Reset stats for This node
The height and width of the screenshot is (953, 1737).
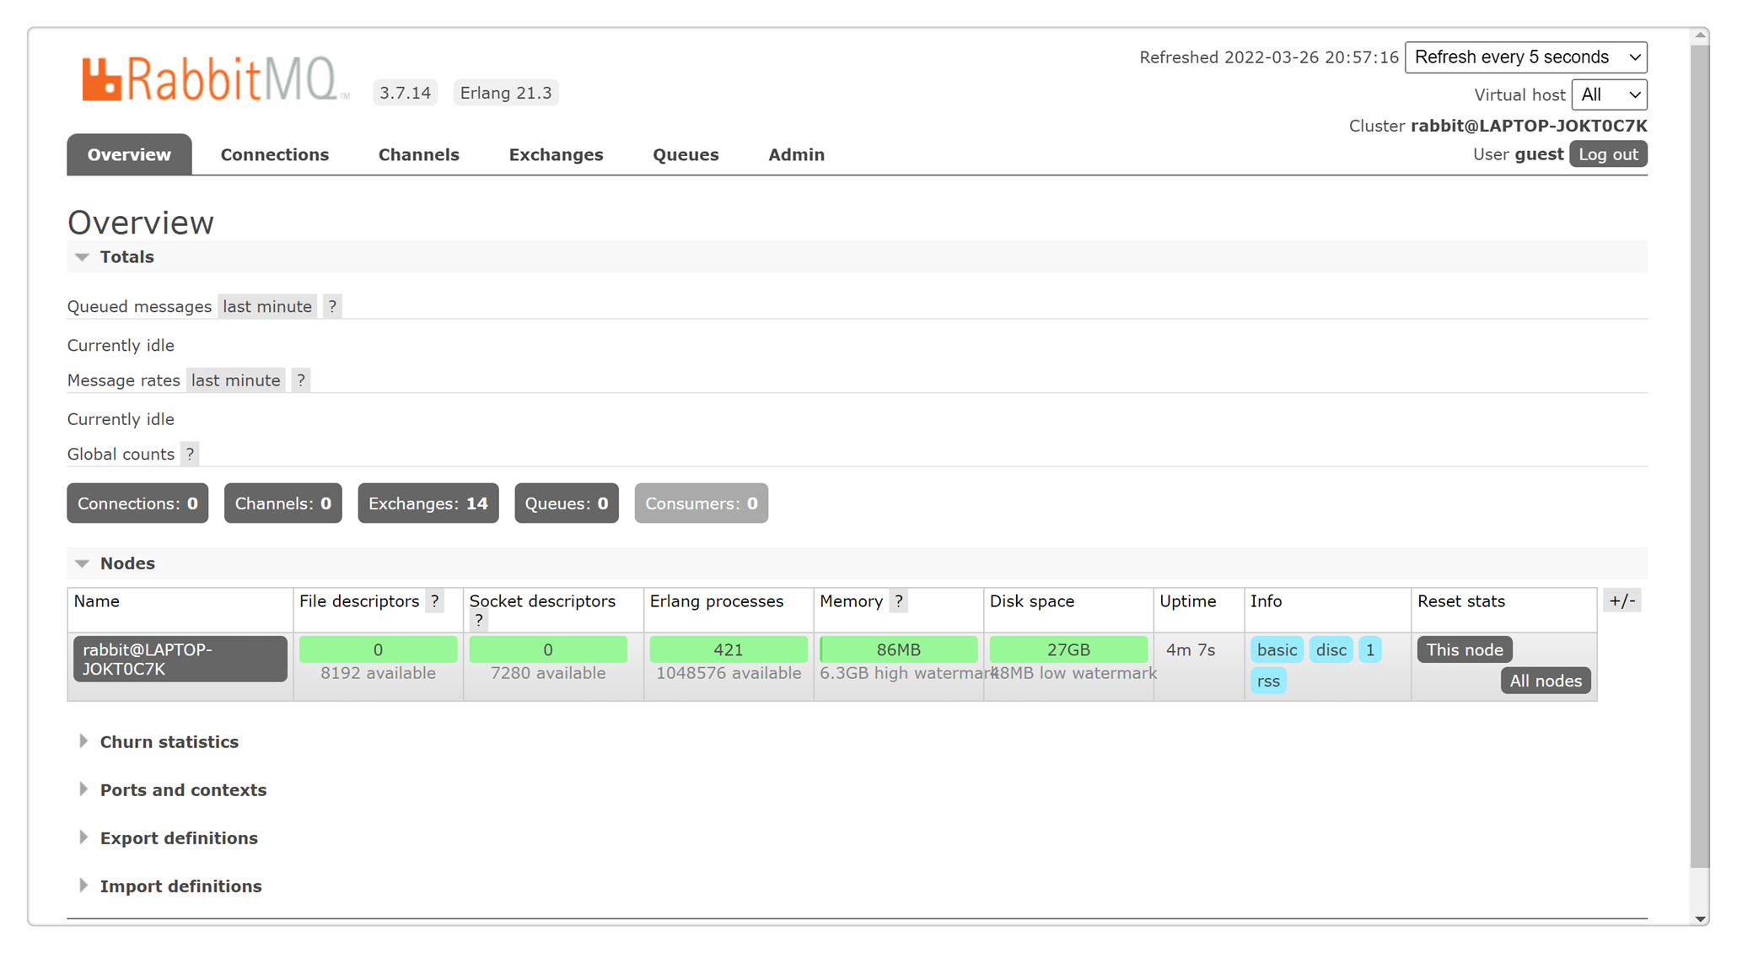tap(1465, 650)
